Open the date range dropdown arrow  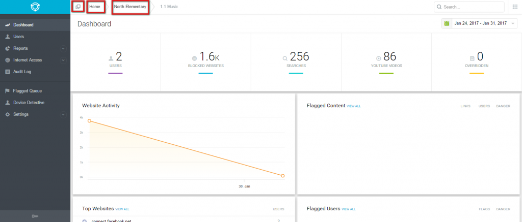point(513,23)
